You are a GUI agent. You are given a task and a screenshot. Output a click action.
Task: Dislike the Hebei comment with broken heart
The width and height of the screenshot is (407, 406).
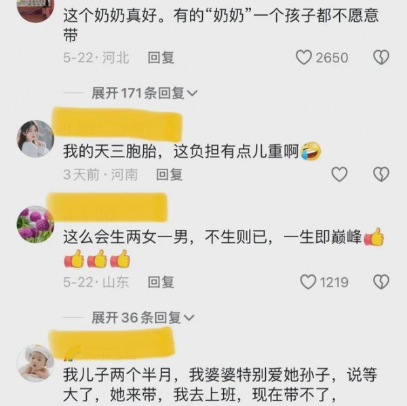tap(381, 57)
